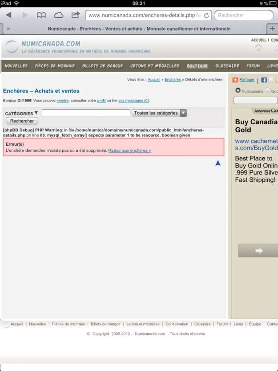Viewport: 278px width, 371px height.
Task: Tap the Safari forward arrow
Action: coord(25,15)
